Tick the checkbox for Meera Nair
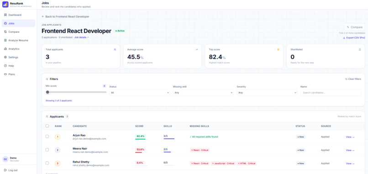 [x=47, y=150]
